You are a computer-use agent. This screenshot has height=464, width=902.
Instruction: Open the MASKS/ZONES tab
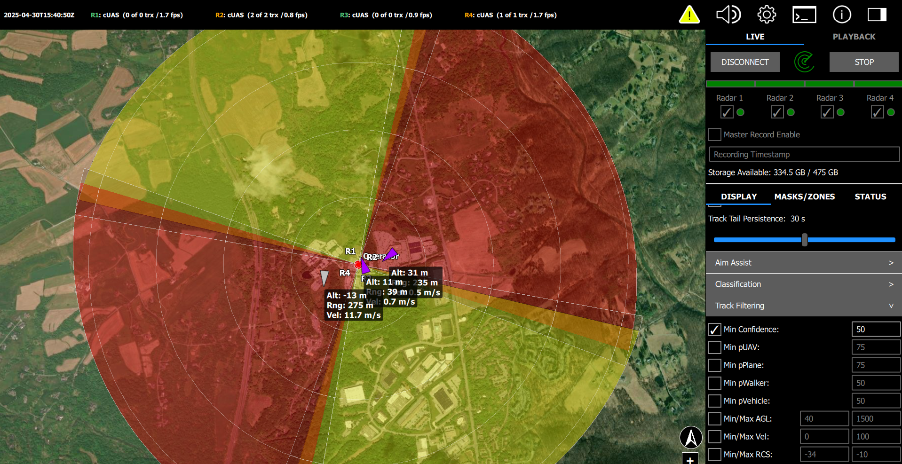(x=805, y=197)
